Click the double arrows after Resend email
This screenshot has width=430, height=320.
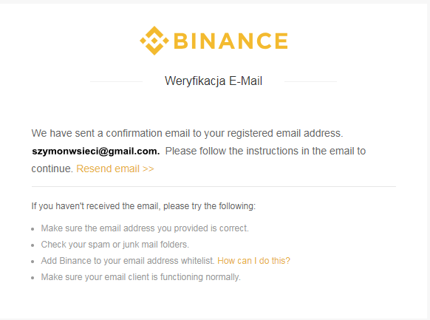point(149,169)
